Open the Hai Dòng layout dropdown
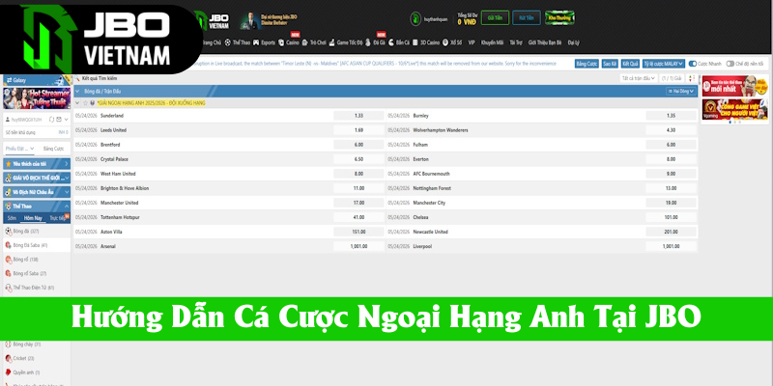The image size is (773, 386). [681, 91]
